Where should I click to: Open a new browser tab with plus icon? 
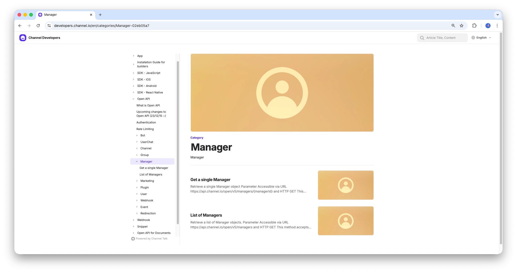pos(100,15)
